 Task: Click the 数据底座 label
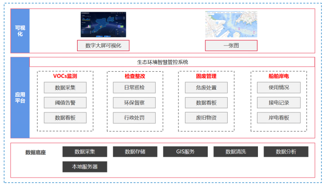pos(35,152)
